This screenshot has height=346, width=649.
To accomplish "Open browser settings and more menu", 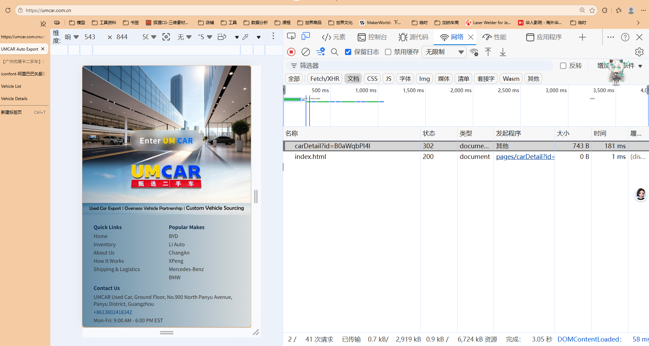I will pos(643,10).
